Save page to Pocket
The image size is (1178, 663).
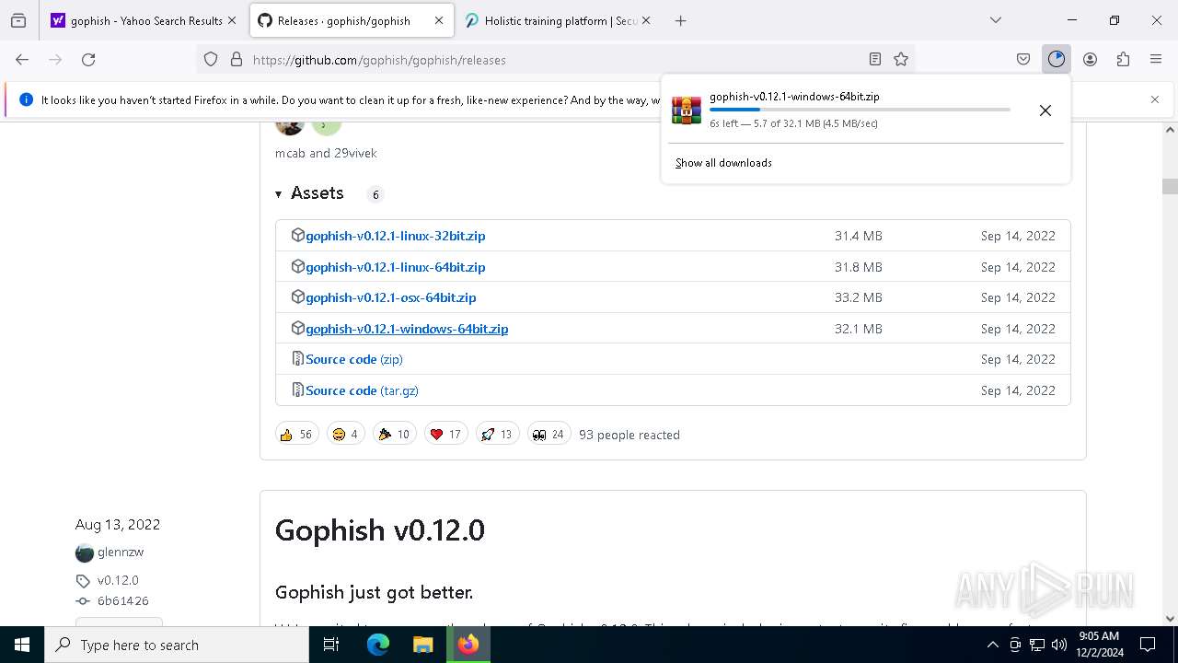(1023, 59)
